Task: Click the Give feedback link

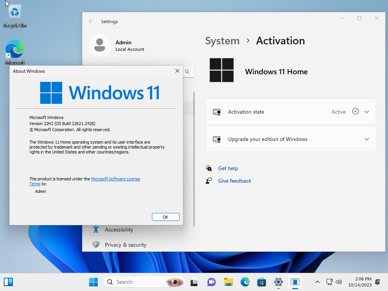Action: (x=234, y=181)
